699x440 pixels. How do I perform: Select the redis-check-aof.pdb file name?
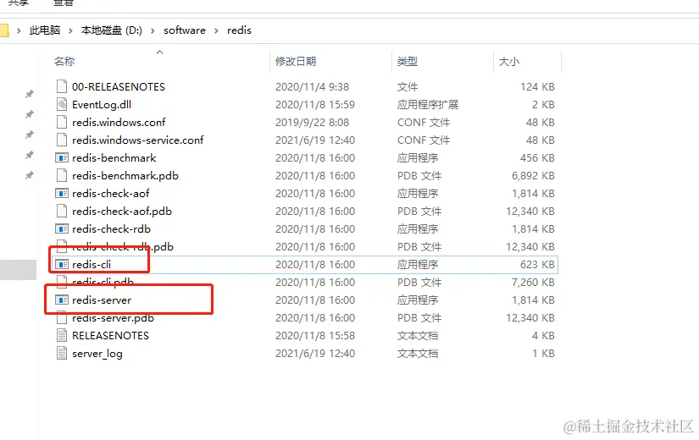[122, 212]
